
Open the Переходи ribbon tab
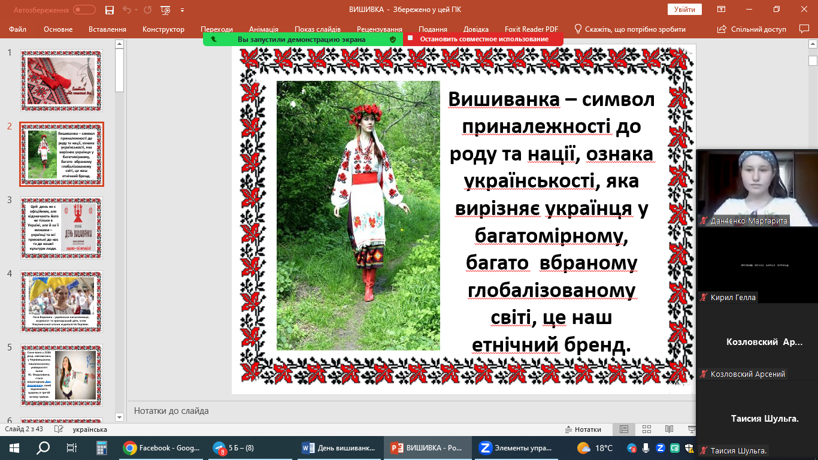[217, 29]
